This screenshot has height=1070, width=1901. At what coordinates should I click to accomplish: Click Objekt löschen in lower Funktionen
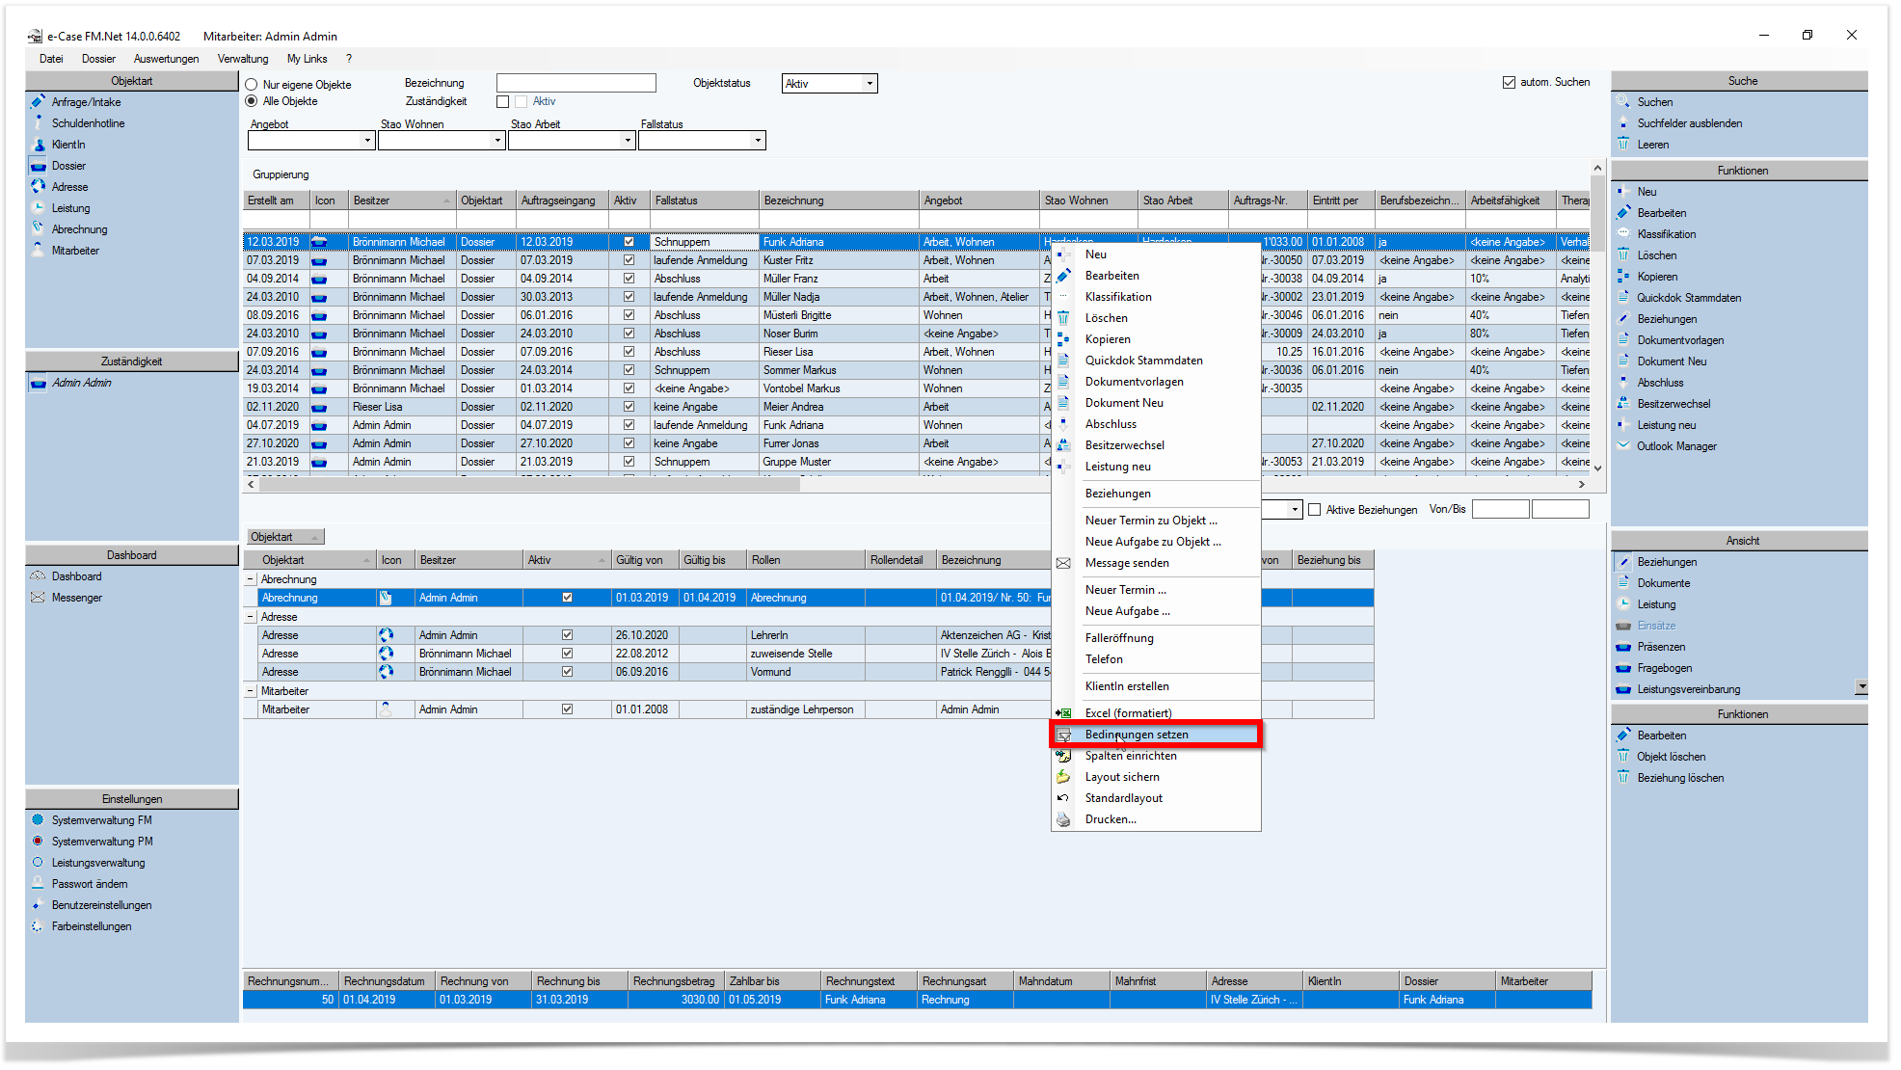click(1671, 756)
